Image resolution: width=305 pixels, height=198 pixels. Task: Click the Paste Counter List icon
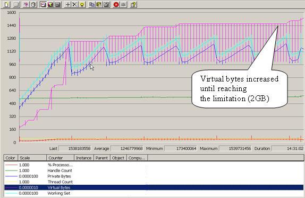click(x=99, y=4)
